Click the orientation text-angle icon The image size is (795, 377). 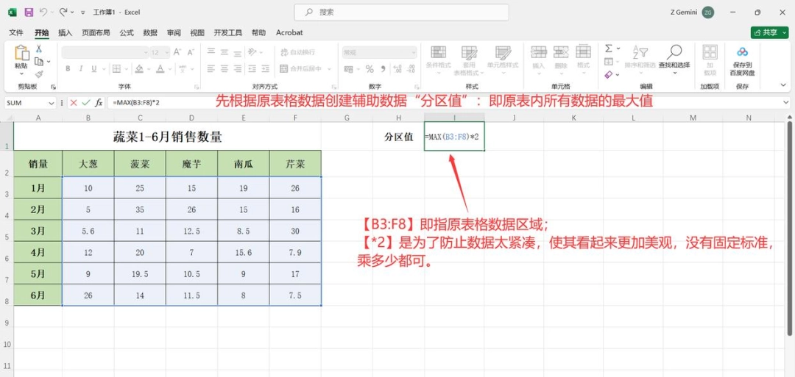coord(252,51)
